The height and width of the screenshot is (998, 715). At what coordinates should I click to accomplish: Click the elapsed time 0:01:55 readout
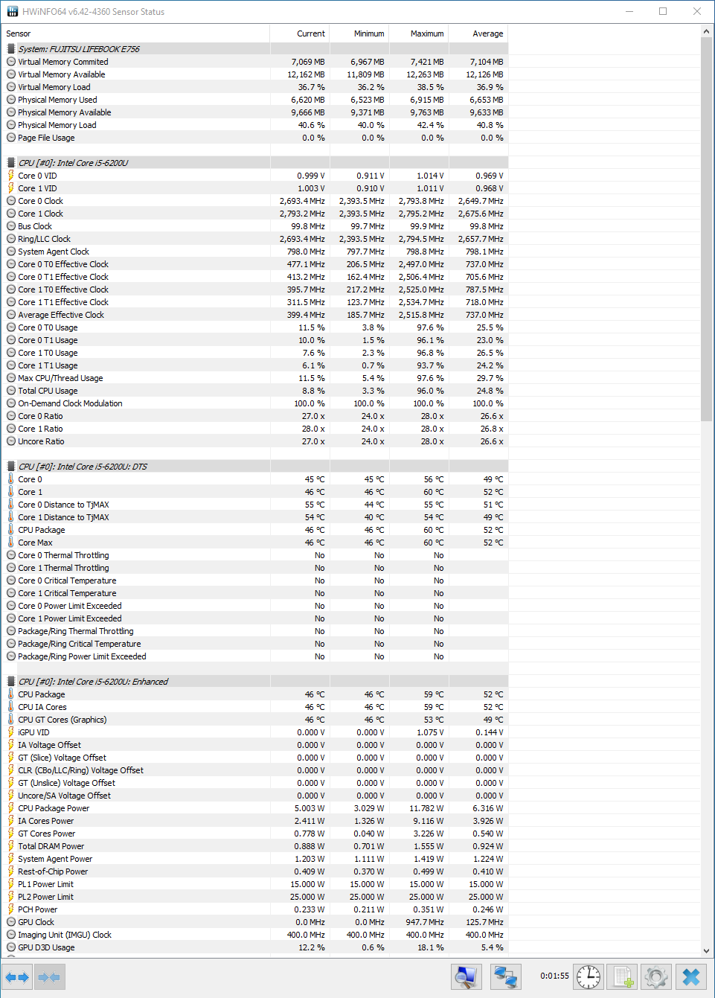[x=554, y=976]
